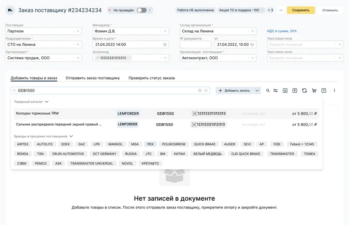349x225 pixels.
Task: Expand the 'Добавить запись' dropdown arrow
Action: click(257, 90)
